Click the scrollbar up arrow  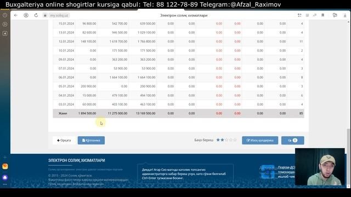pos(348,22)
